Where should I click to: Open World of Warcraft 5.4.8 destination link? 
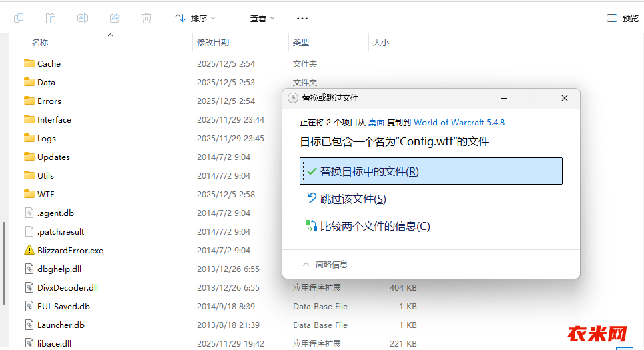[x=459, y=123]
